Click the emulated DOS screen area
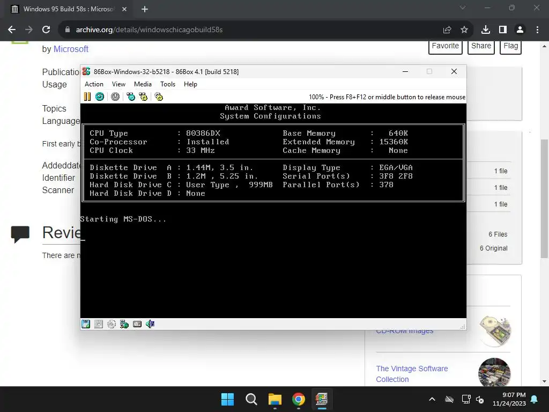 (273, 210)
